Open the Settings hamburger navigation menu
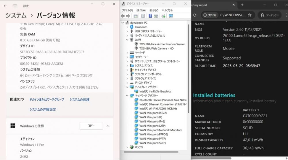 pos(15,6)
